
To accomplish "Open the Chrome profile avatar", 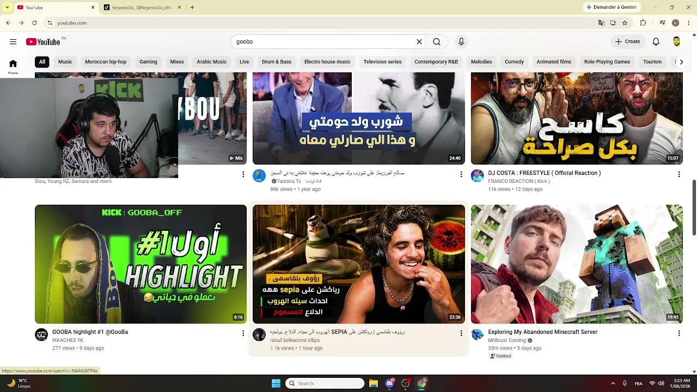I will click(x=675, y=23).
